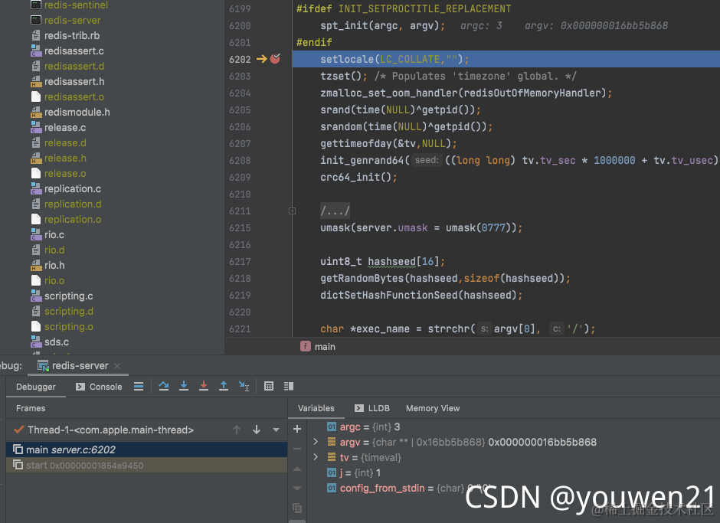The image size is (720, 523).
Task: Open the thread selector dropdown arrow
Action: click(x=276, y=430)
